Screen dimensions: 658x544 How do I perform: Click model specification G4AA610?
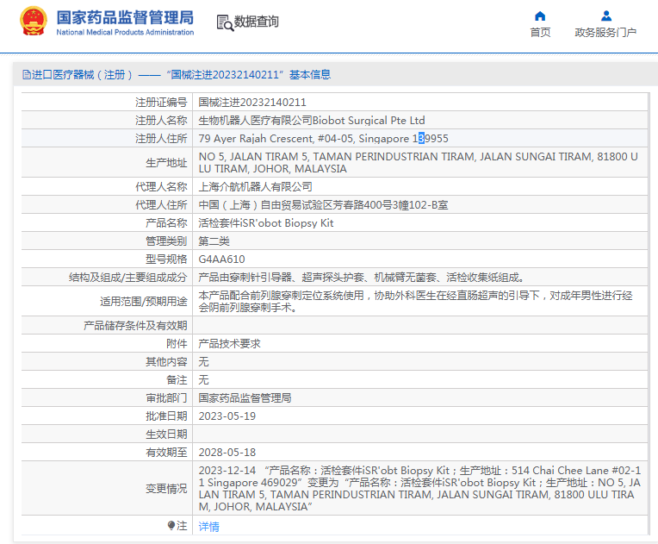pos(221,259)
